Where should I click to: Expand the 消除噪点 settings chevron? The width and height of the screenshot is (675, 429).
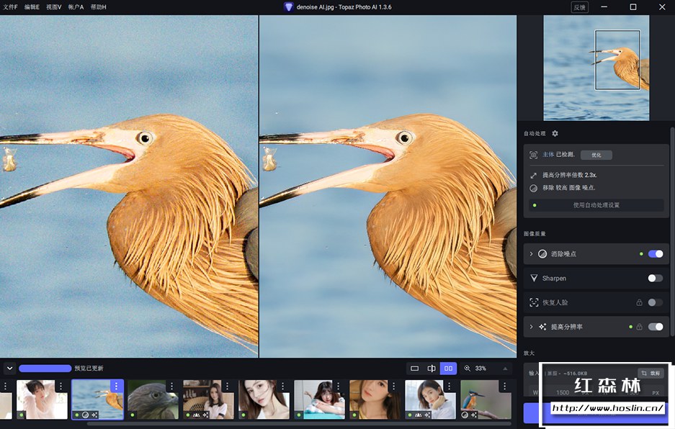[532, 254]
